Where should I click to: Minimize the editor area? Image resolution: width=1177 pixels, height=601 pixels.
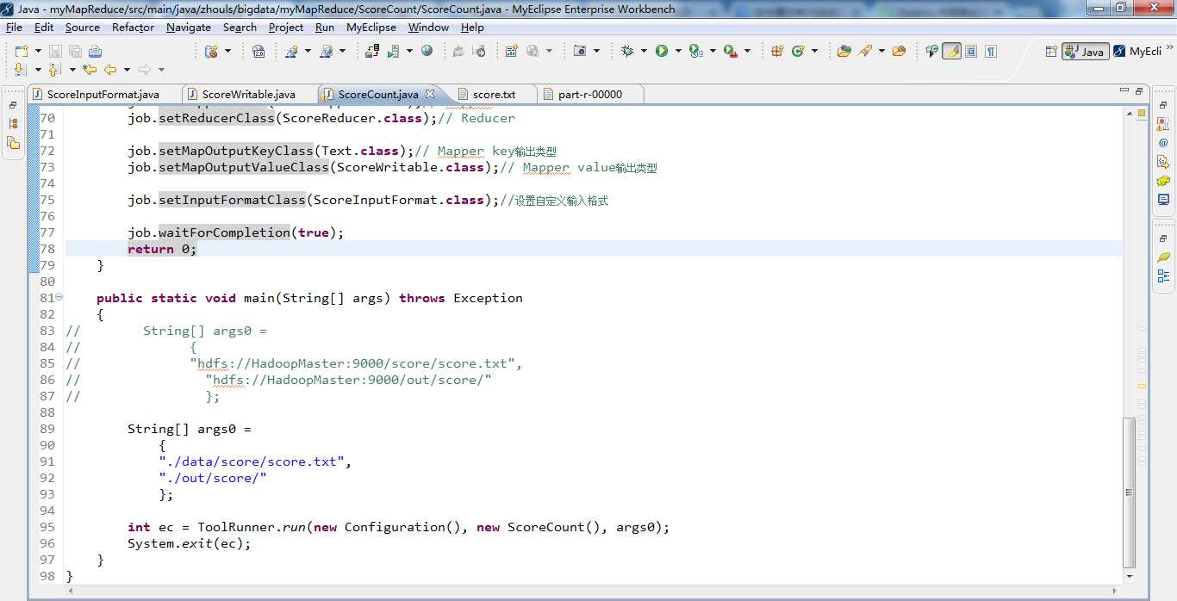[x=1124, y=91]
